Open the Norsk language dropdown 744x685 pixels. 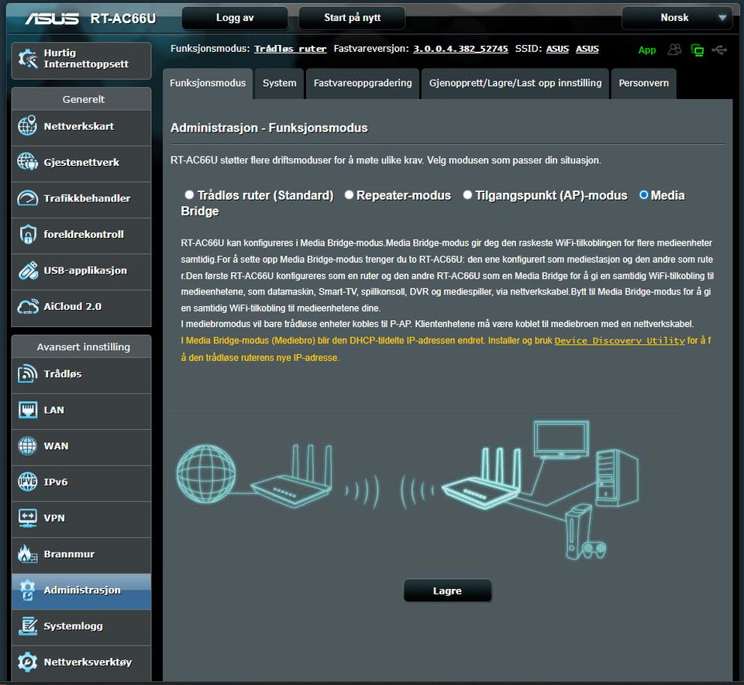pyautogui.click(x=677, y=18)
